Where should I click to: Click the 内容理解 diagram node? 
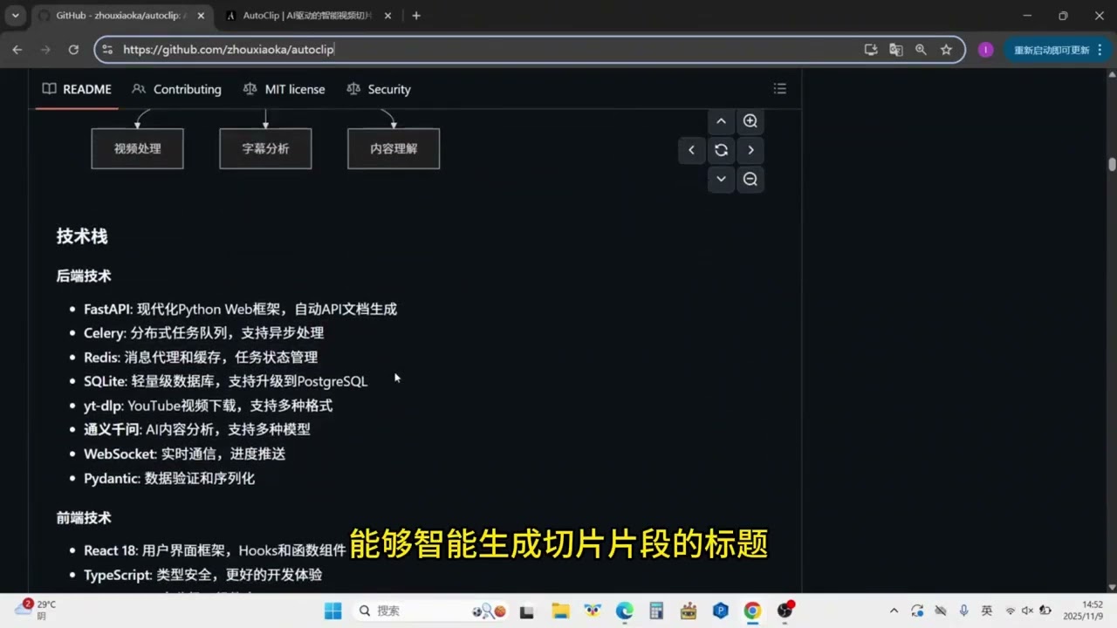394,148
